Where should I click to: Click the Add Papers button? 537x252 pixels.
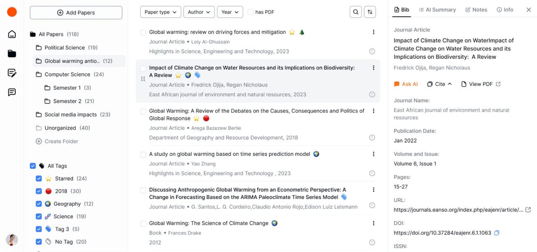point(76,12)
